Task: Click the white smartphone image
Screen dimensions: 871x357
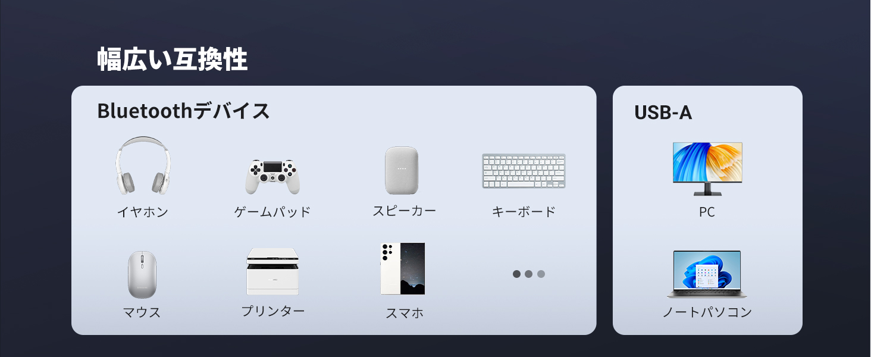Action: point(403,268)
